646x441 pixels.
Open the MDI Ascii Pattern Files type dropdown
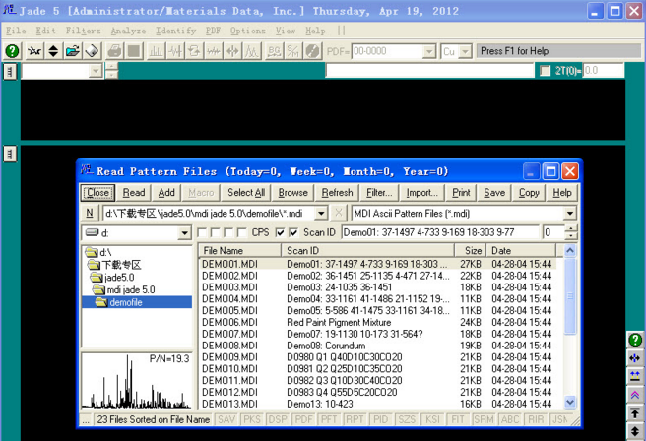[x=570, y=214]
